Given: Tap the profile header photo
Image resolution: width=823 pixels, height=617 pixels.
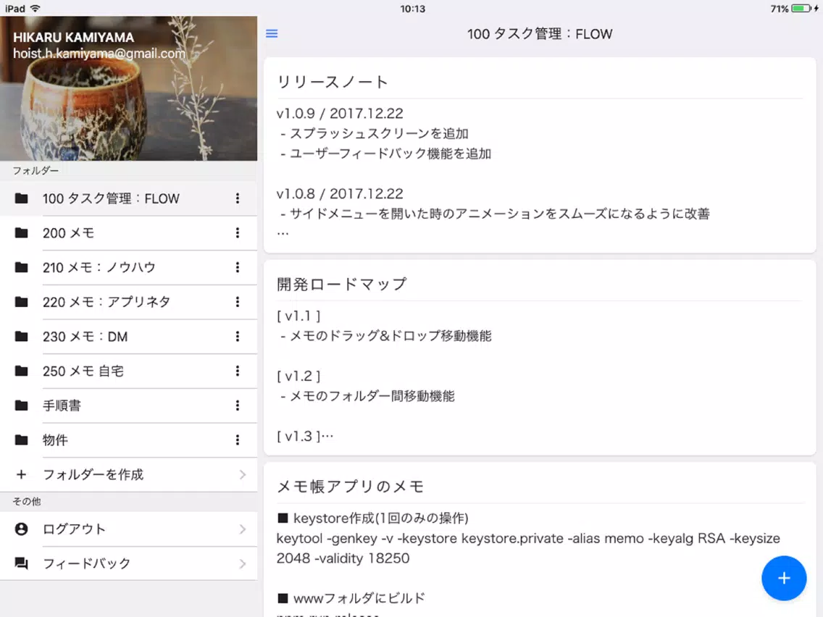Looking at the screenshot, I should 129,88.
